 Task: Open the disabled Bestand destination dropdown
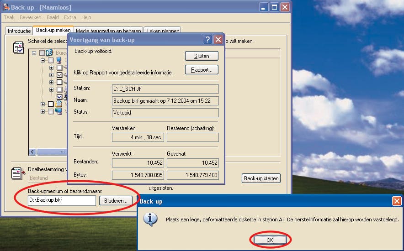point(48,178)
